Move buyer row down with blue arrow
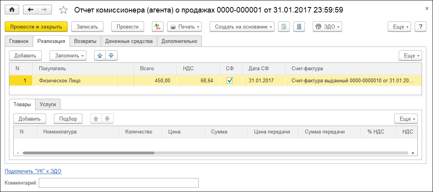Screen dimensions: 433x192 coord(111,55)
